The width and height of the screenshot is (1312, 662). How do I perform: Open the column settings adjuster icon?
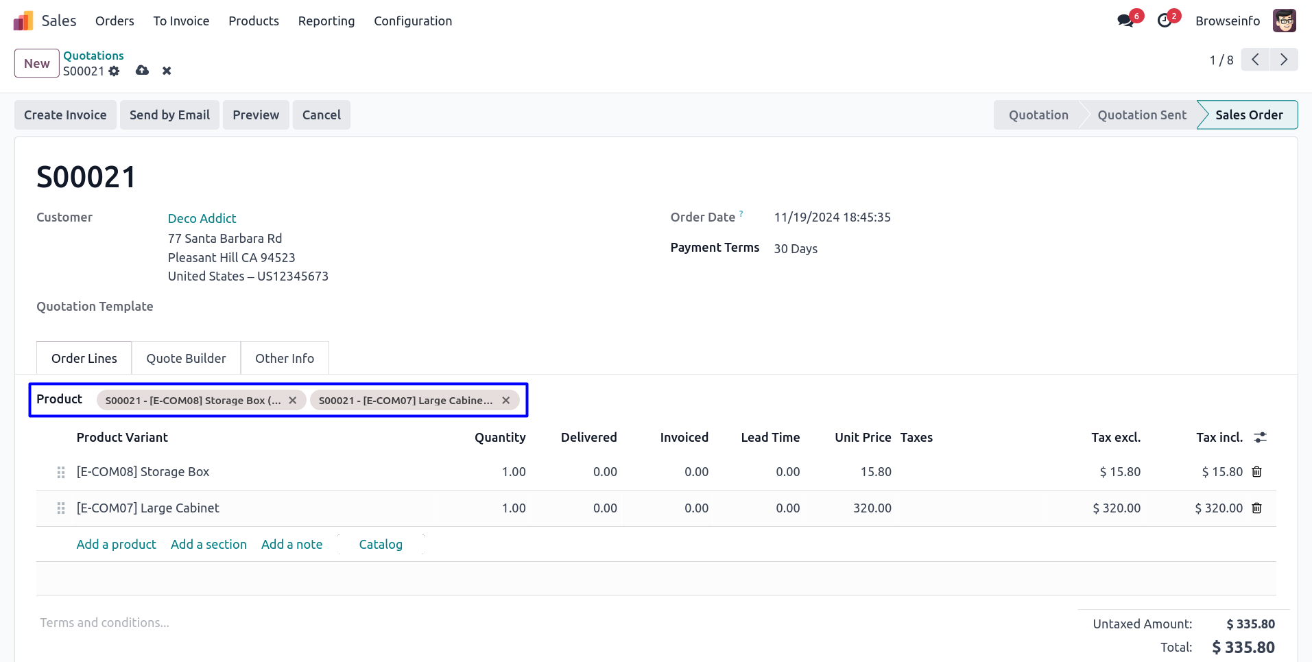click(1260, 438)
